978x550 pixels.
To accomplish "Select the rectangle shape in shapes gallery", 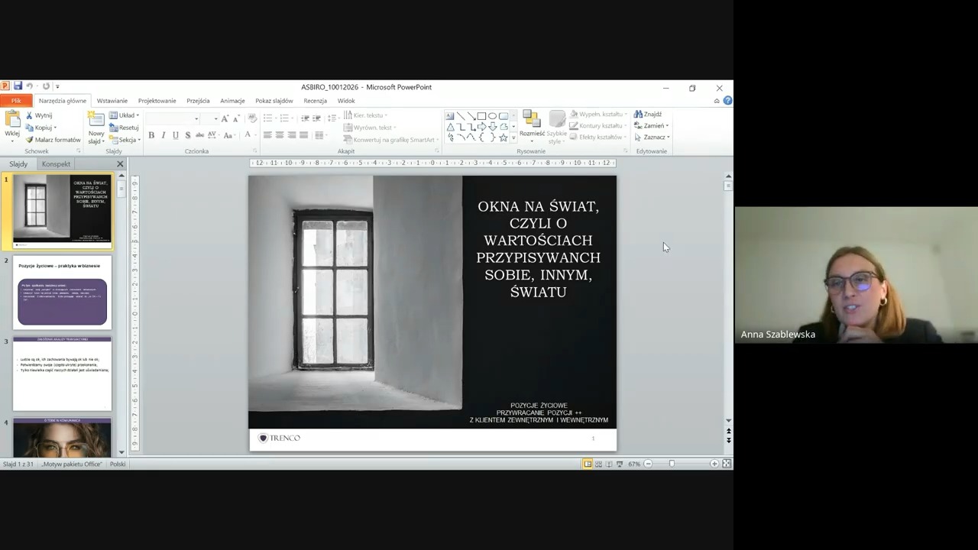I will tap(481, 116).
